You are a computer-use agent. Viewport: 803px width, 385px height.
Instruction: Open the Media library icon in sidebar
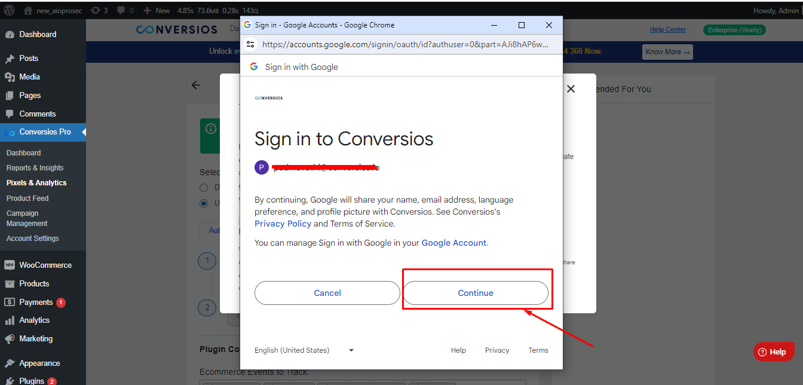[10, 77]
